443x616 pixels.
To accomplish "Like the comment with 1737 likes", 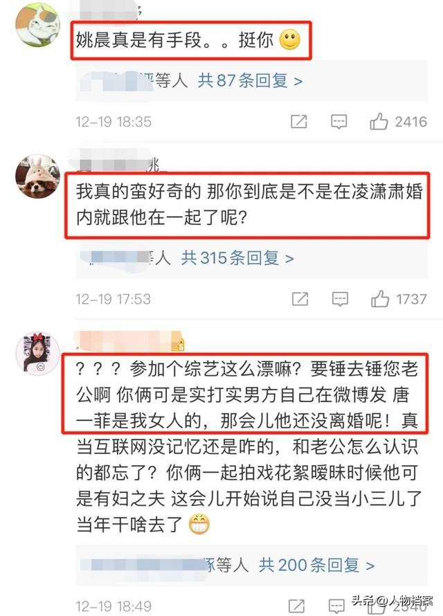I will [x=399, y=300].
